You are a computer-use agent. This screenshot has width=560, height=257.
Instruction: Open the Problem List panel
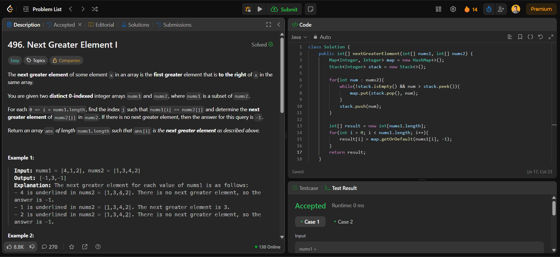42,9
